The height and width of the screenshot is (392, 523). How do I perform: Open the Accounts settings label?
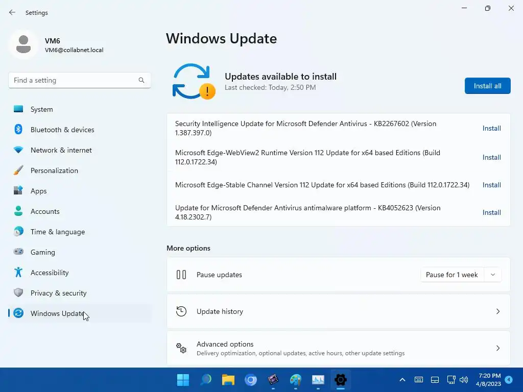[45, 211]
